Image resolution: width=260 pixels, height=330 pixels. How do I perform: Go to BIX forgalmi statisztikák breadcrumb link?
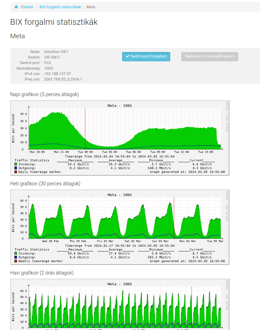pos(60,7)
